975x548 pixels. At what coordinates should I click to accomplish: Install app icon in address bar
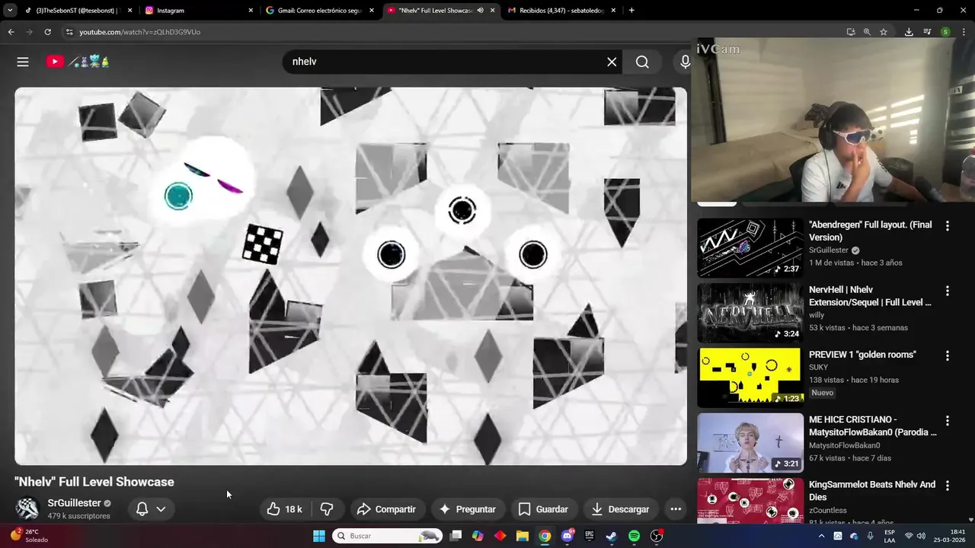[x=851, y=32]
